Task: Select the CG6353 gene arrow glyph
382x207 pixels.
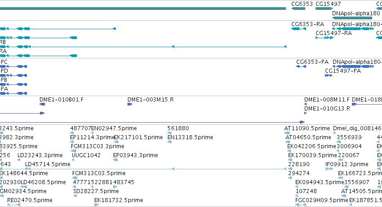Action: tap(298, 9)
